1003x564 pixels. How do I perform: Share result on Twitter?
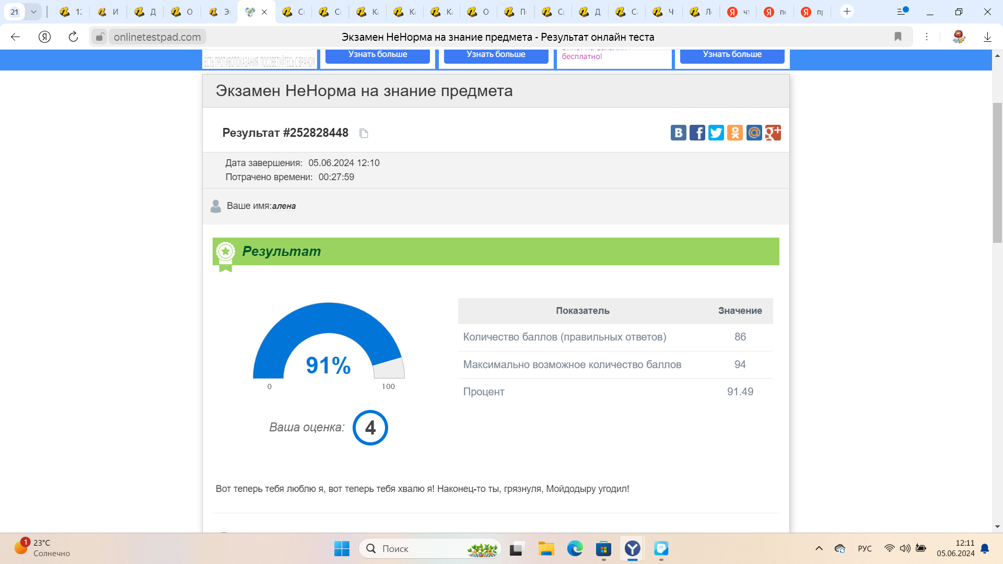716,133
